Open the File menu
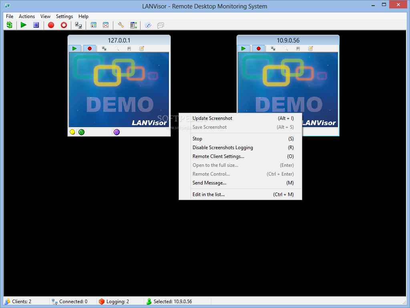The width and height of the screenshot is (410, 308). click(x=10, y=16)
